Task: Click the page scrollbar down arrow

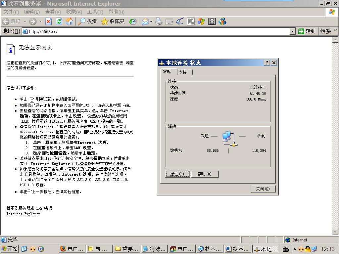Action: click(x=335, y=232)
